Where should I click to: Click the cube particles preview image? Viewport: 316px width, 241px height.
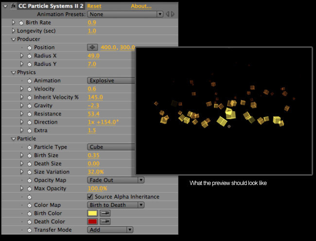[x=224, y=111]
